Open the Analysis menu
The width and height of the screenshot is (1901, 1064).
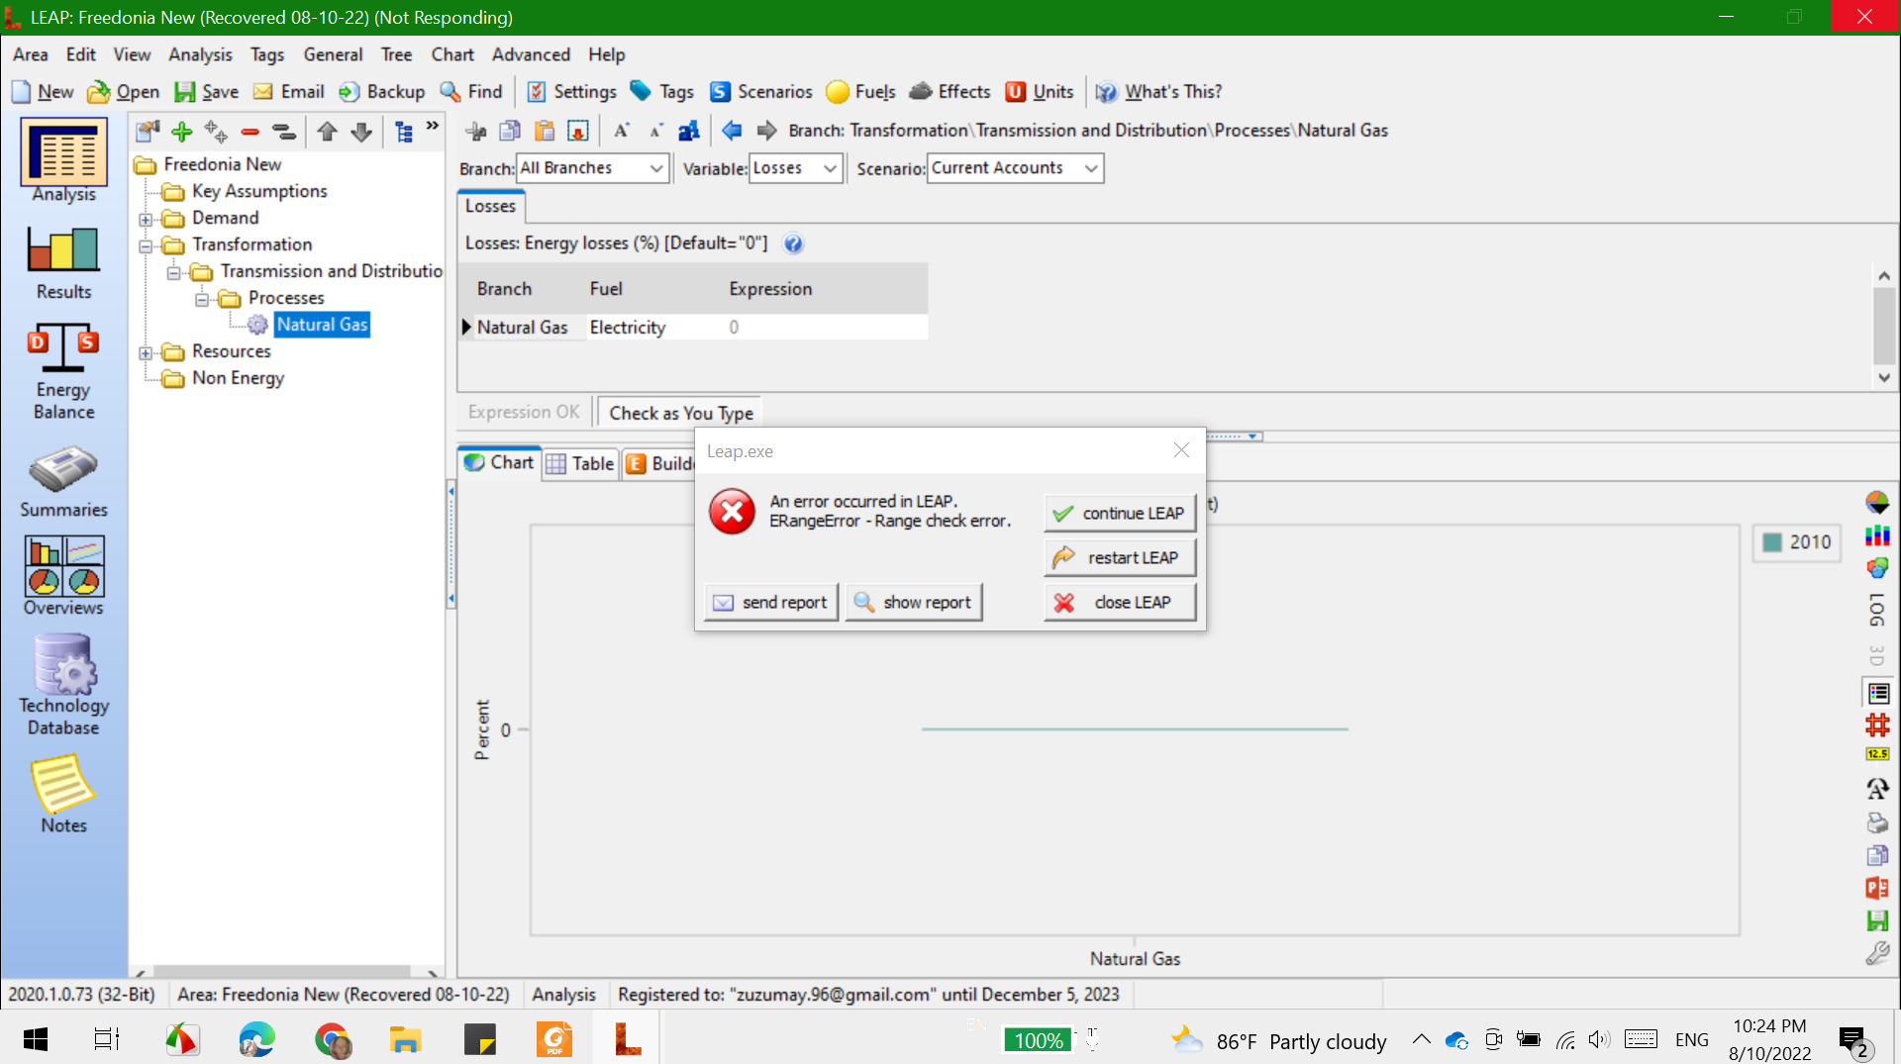point(200,54)
